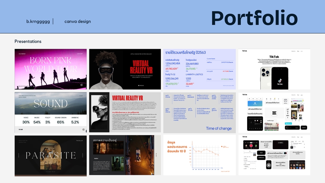Open the dark Parasite living-conditions slide thumbnail
Screen dimensions: 325x183
point(125,155)
